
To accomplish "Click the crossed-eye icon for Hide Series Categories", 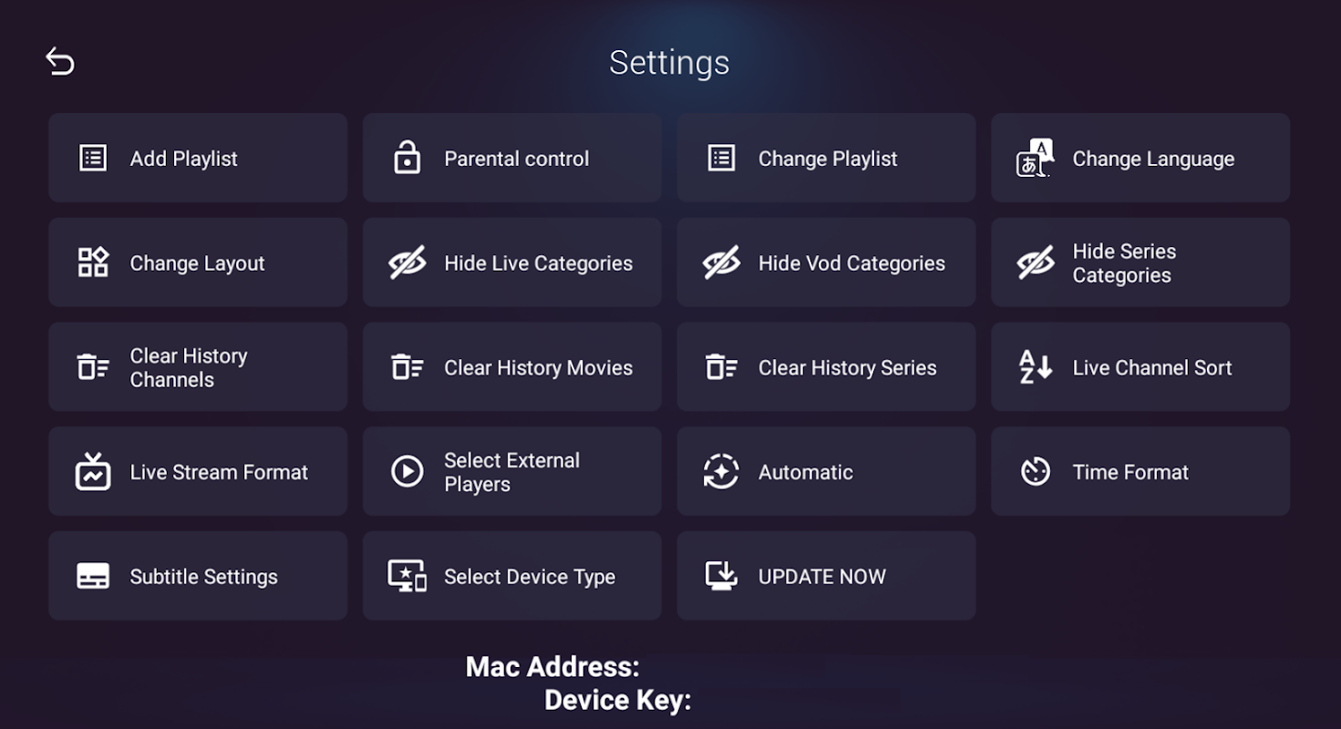I will point(1036,262).
